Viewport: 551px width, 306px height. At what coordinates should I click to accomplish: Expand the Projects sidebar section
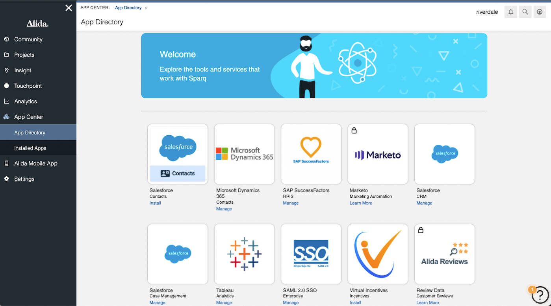[24, 55]
